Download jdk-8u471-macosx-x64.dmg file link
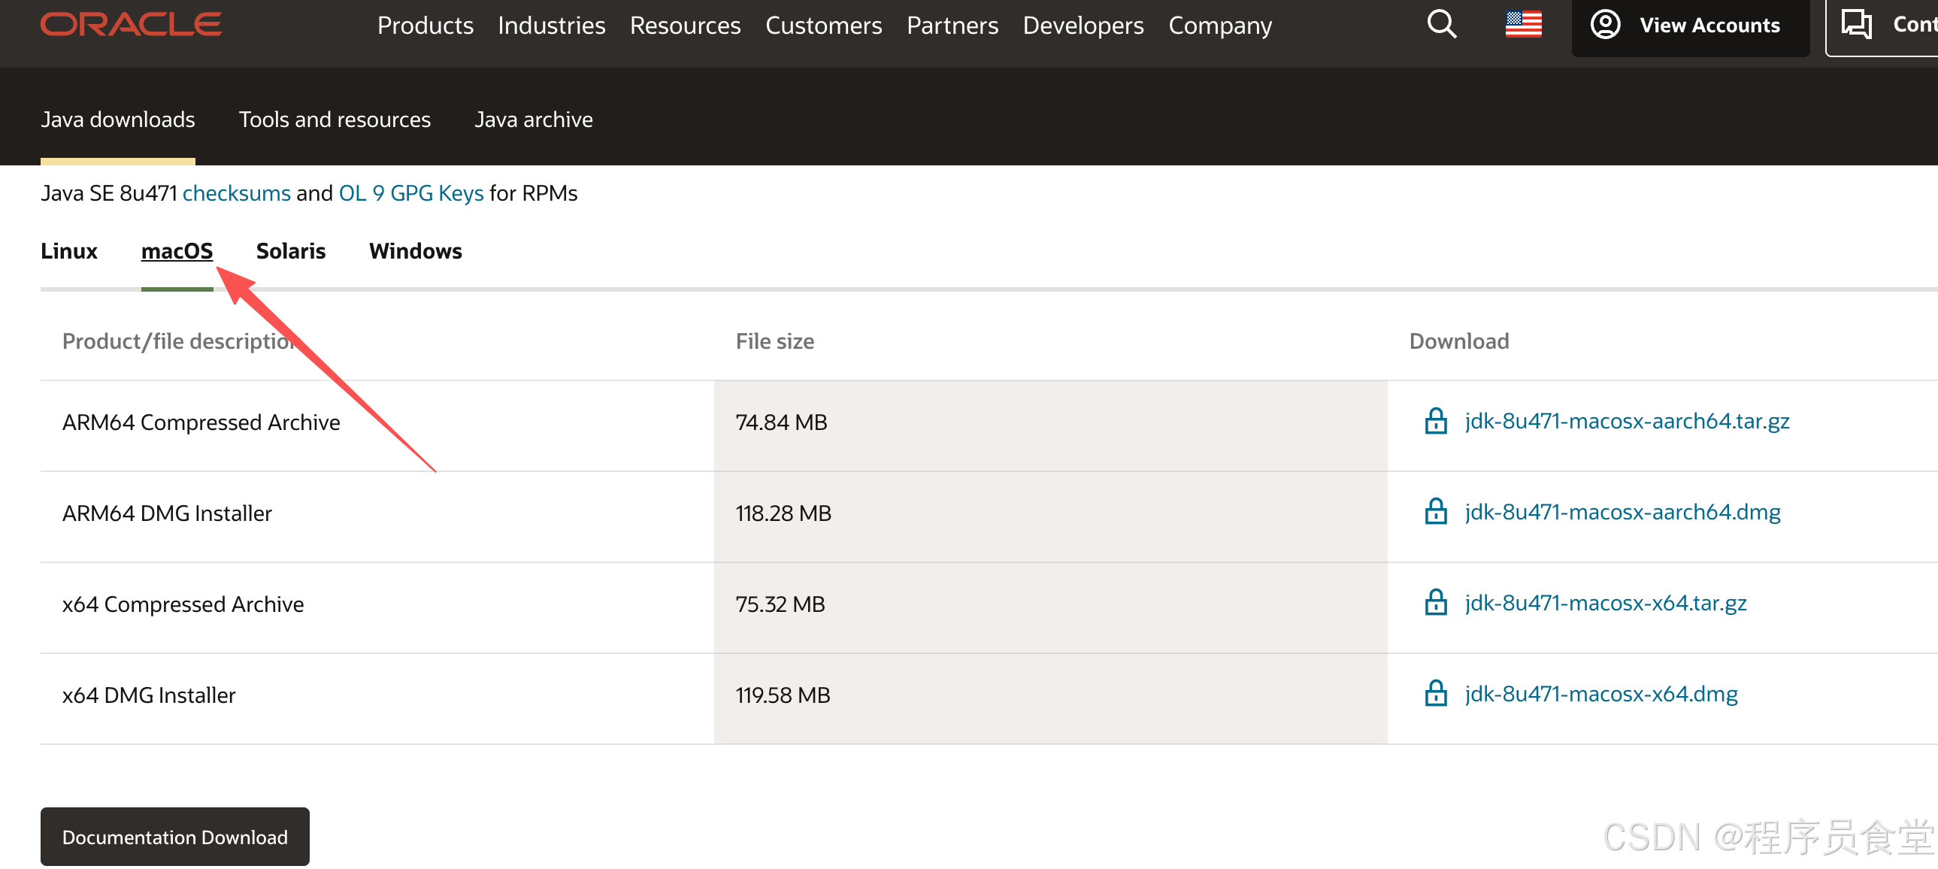1938x869 pixels. click(x=1600, y=694)
